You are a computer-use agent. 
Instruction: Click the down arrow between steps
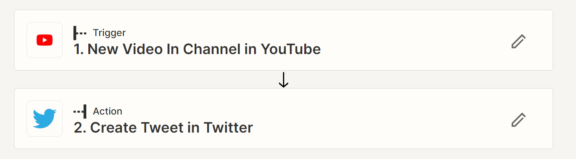[x=283, y=80]
